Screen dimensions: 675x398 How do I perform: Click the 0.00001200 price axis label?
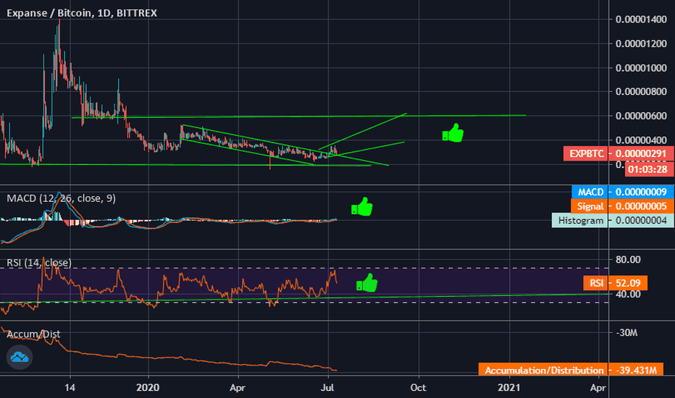click(641, 43)
